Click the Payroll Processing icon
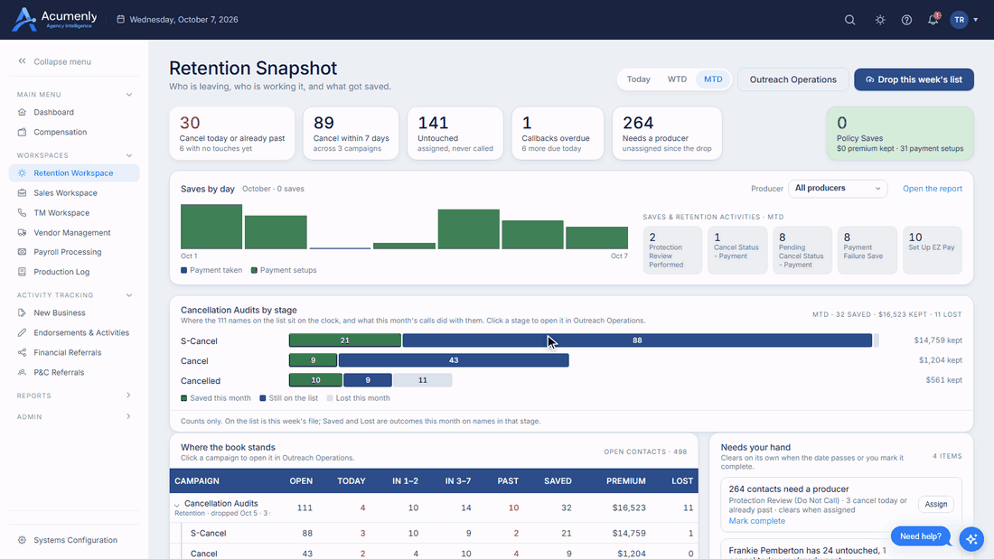 (23, 252)
